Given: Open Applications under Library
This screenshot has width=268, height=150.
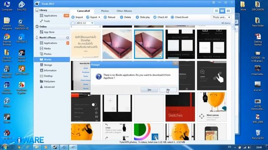Looking at the screenshot, I should (x=51, y=16).
